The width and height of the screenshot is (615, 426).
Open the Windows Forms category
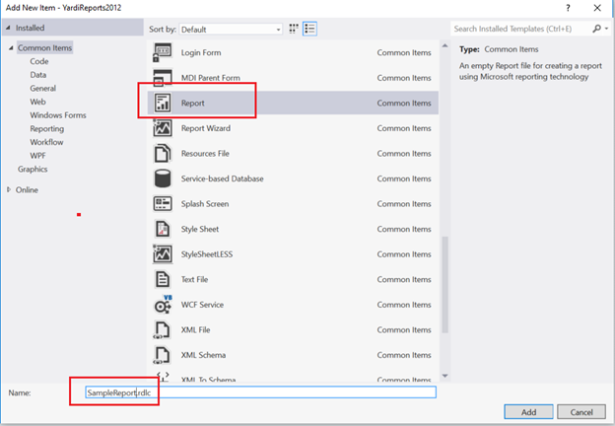[59, 114]
